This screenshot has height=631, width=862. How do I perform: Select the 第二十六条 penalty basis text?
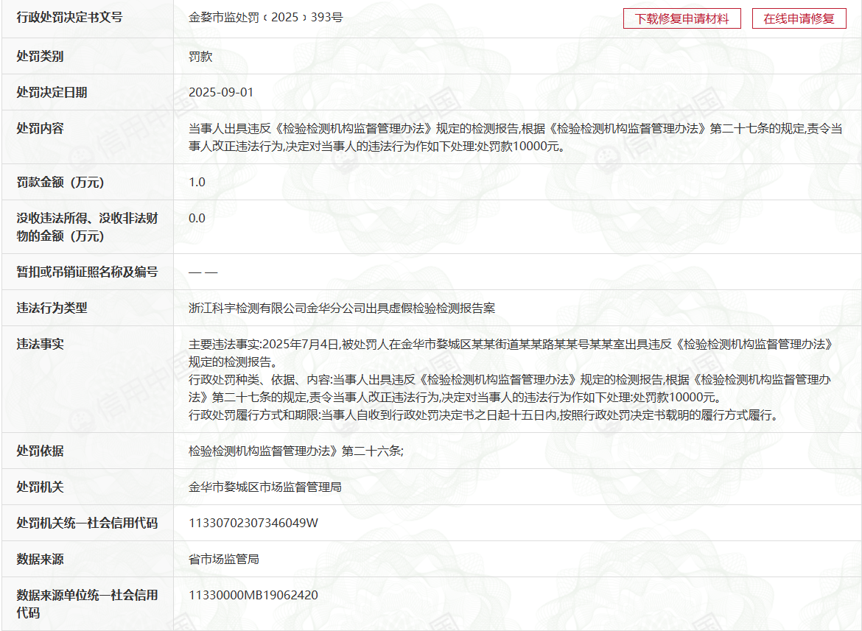tap(296, 451)
